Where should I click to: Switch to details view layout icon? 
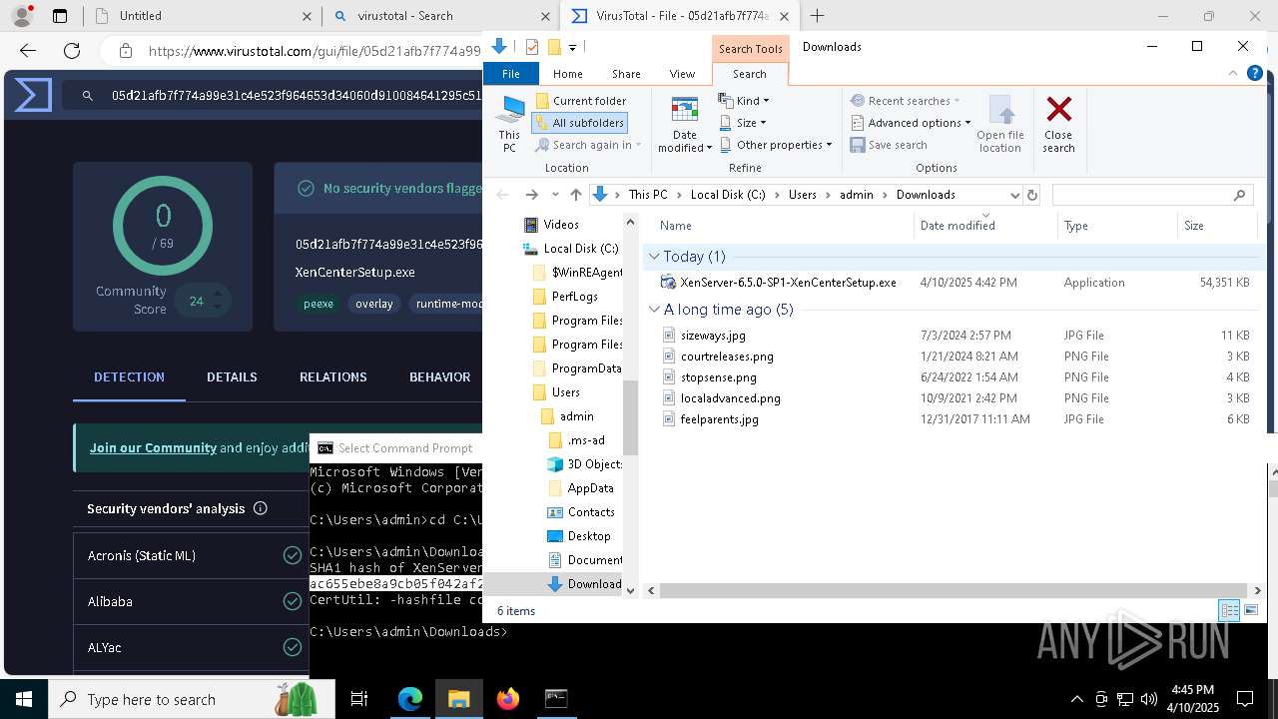(x=1230, y=610)
